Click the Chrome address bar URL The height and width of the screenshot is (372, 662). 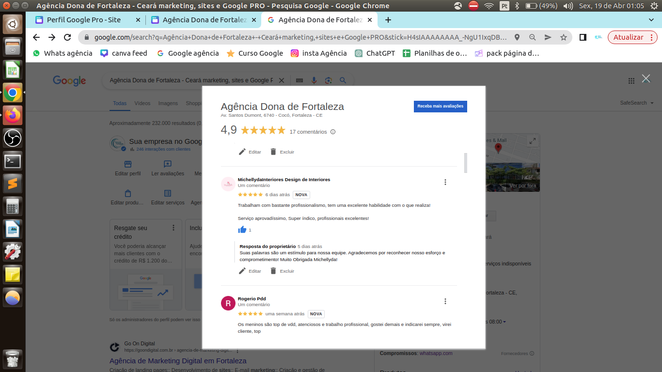click(x=300, y=37)
